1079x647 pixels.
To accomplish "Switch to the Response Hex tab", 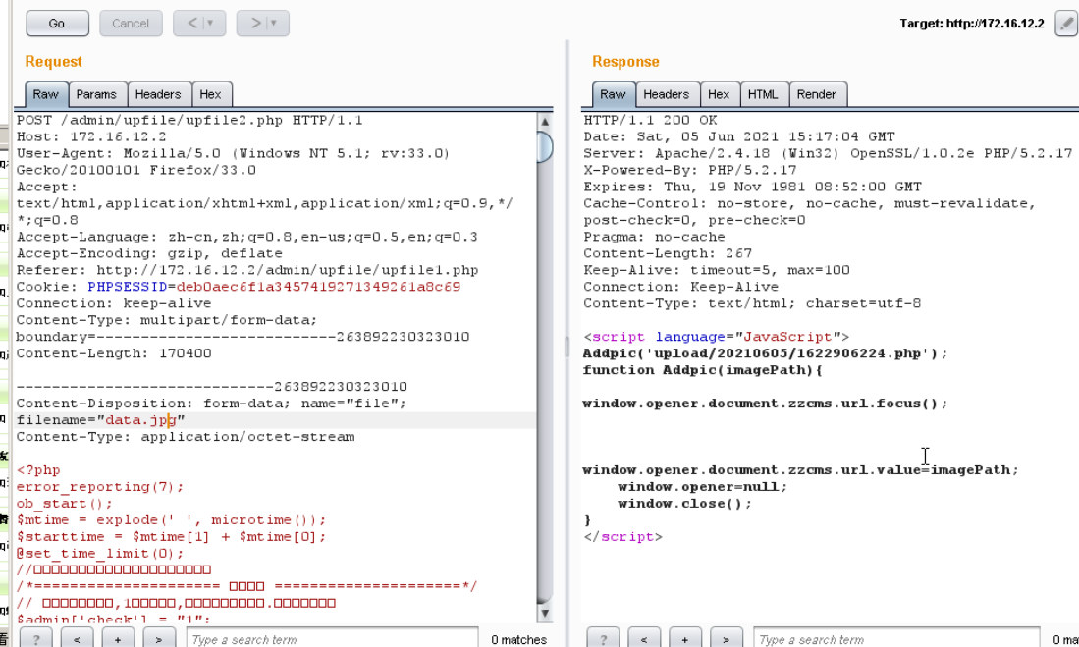I will click(719, 94).
